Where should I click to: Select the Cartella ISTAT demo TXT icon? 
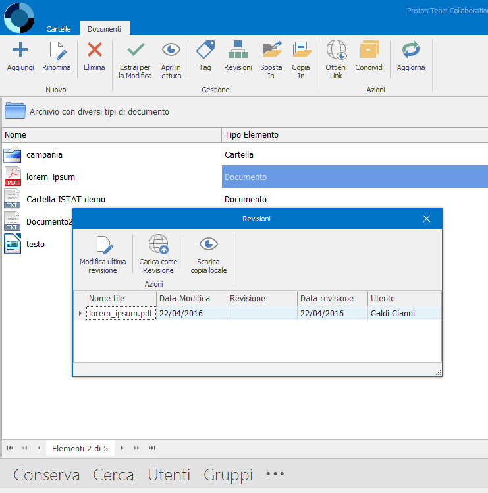(13, 199)
